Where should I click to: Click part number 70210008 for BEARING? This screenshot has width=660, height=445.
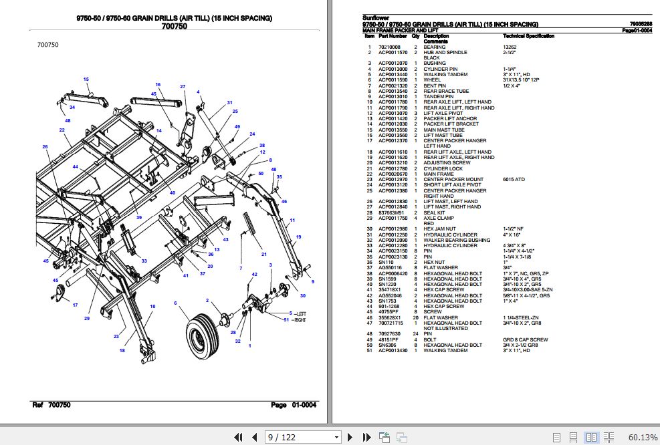pos(389,47)
